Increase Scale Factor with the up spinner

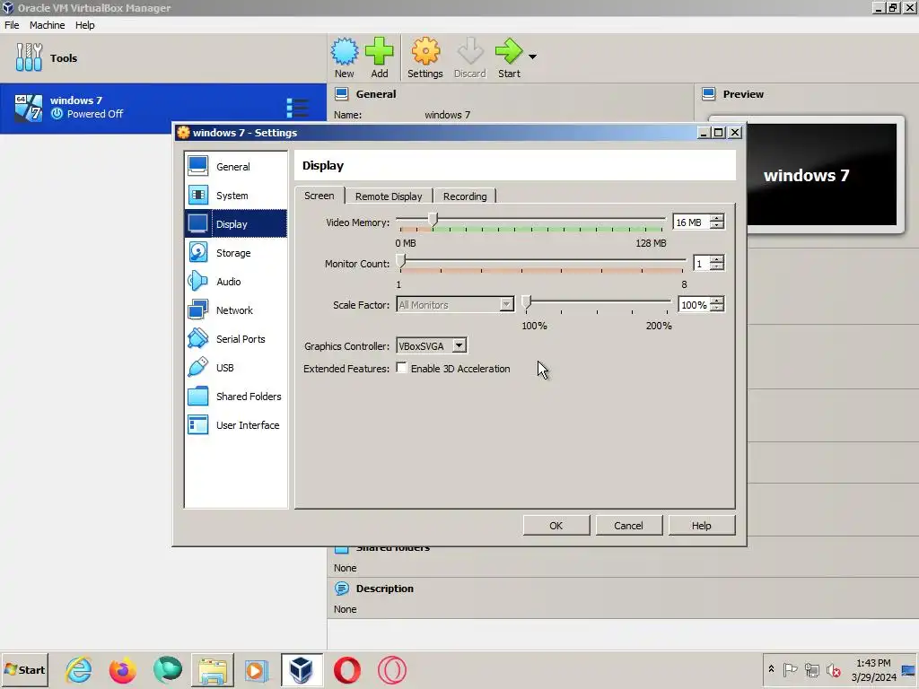717,301
